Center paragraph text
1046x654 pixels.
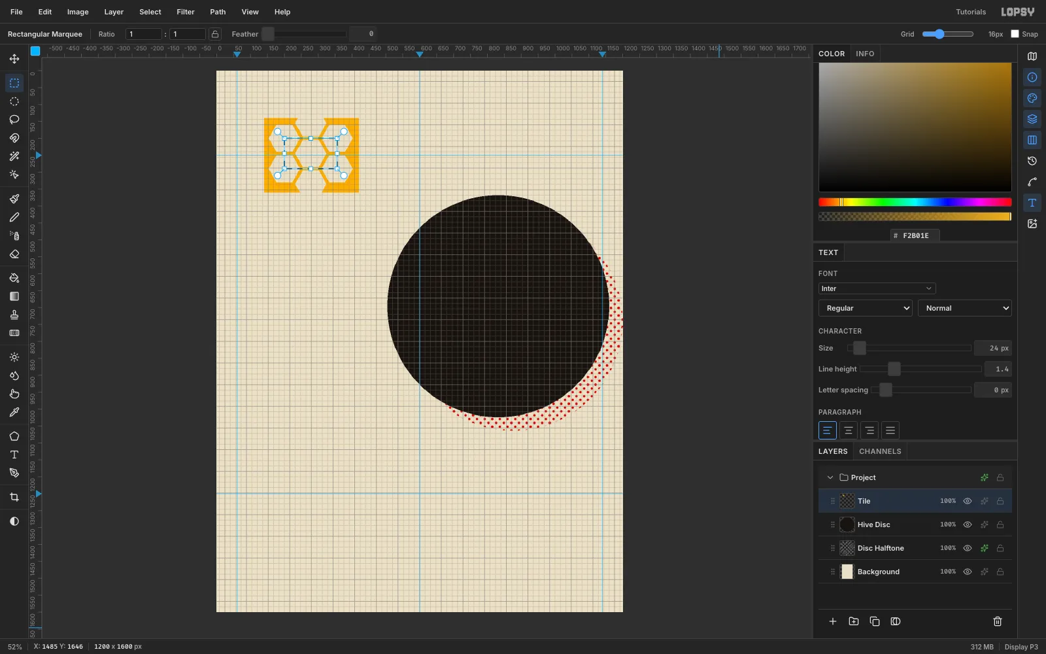click(849, 430)
